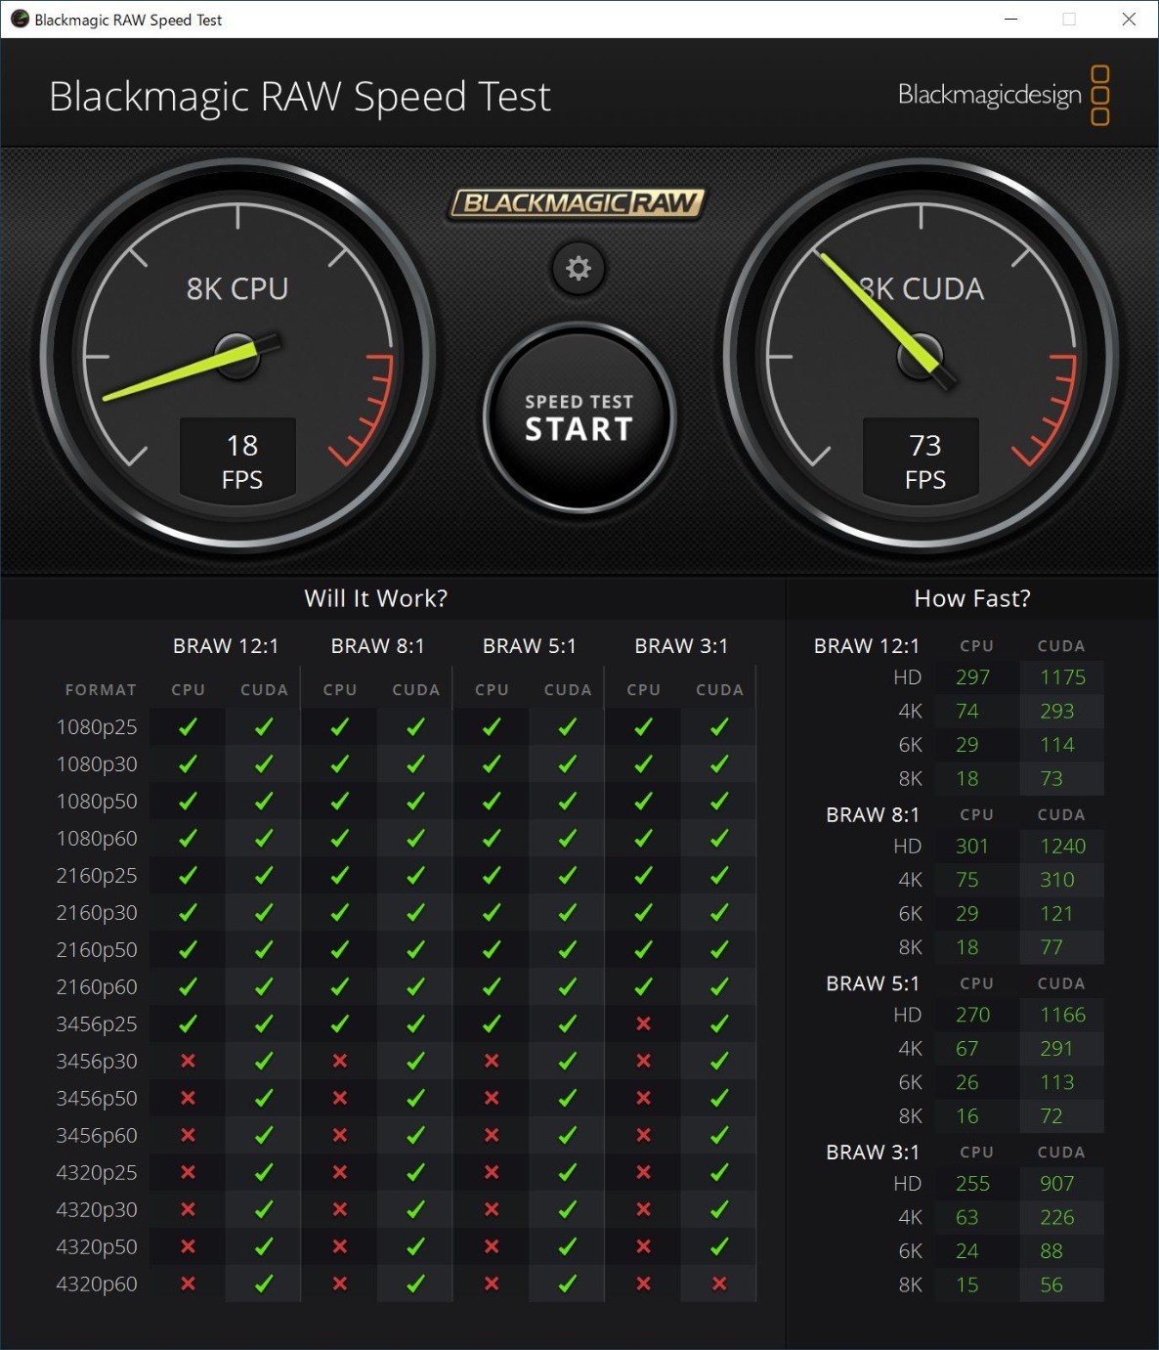Open settings with the gear icon
Screen dimensions: 1159x1350
click(579, 268)
